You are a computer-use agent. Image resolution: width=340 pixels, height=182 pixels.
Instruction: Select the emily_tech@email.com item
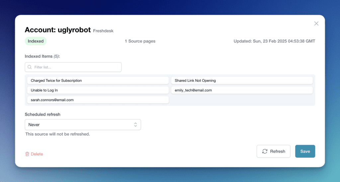click(x=242, y=90)
